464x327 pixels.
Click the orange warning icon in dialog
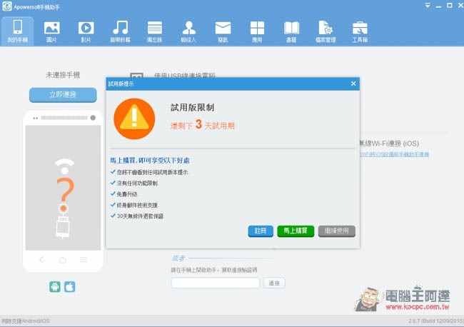[x=134, y=119]
